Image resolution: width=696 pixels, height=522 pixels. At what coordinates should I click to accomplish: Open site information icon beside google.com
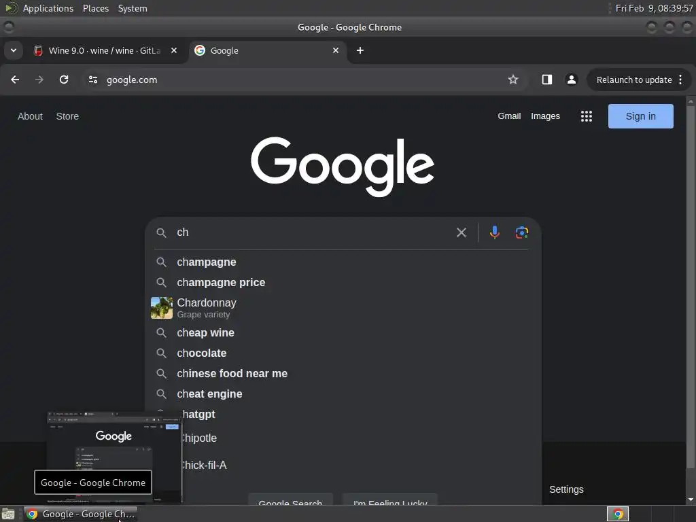click(92, 80)
